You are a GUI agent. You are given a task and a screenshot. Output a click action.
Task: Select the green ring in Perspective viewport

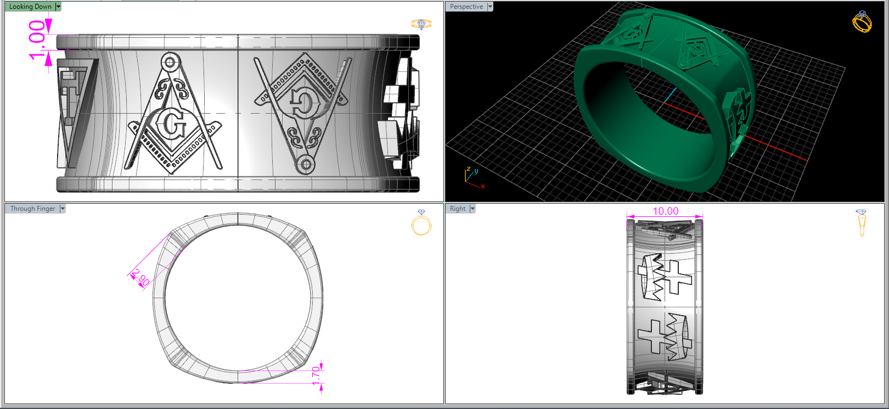666,102
